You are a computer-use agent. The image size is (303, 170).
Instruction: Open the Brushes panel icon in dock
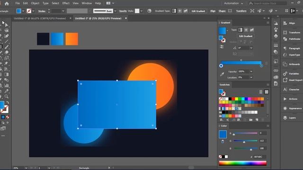click(x=276, y=29)
